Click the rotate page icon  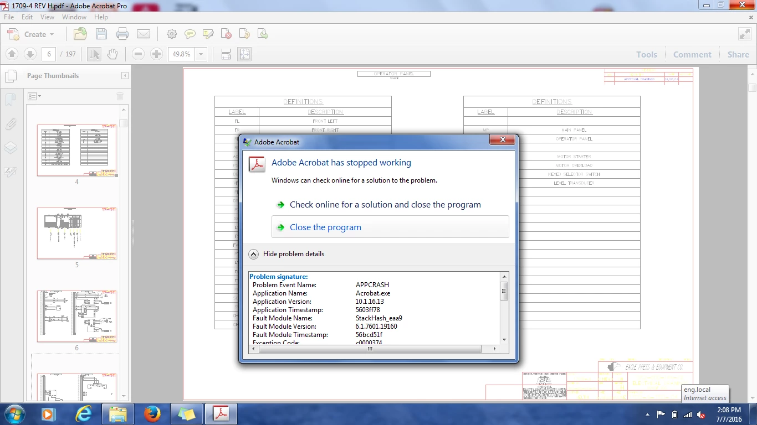244,34
